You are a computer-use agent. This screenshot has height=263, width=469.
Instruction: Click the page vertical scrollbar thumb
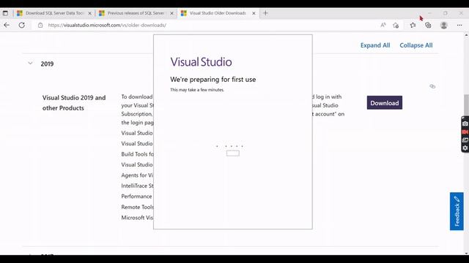(466, 104)
